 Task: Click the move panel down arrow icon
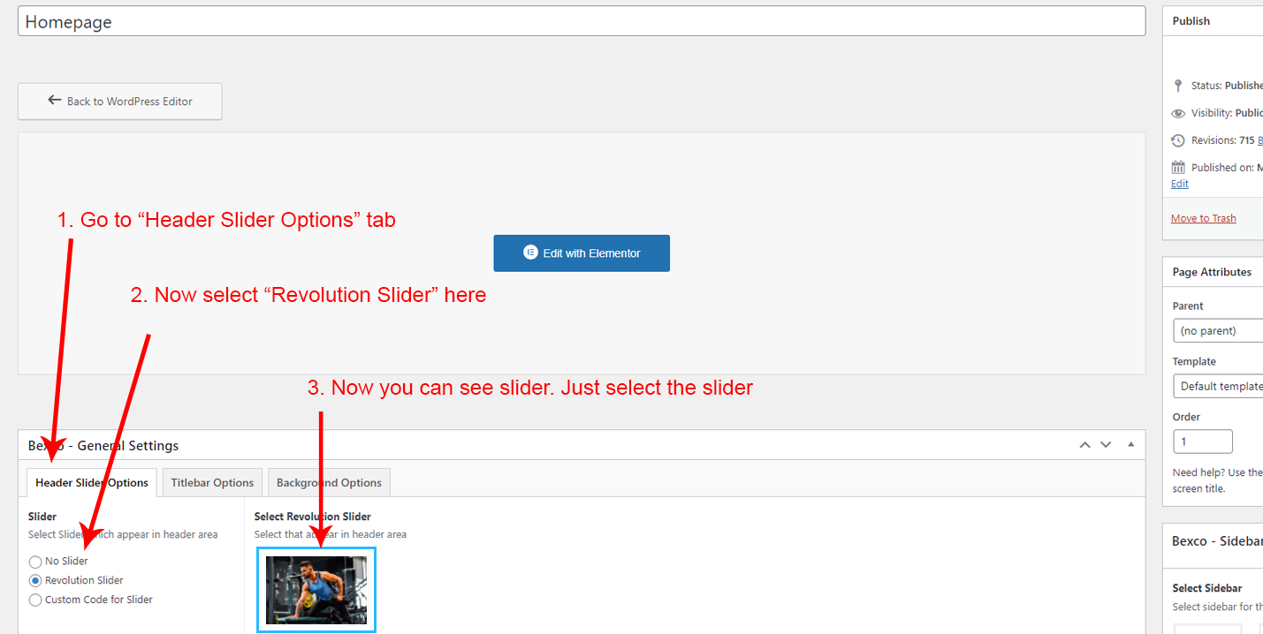point(1106,445)
